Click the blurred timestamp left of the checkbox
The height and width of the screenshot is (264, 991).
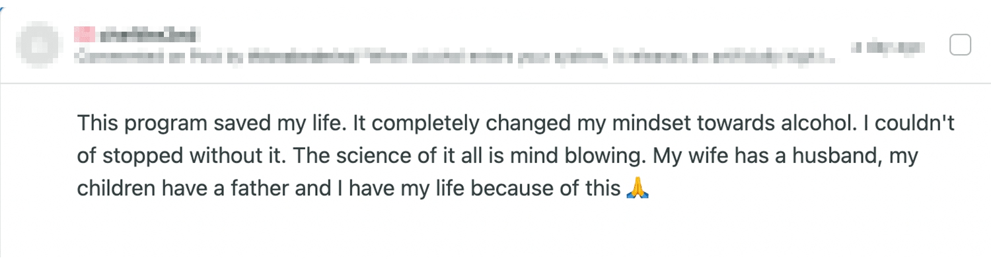887,47
